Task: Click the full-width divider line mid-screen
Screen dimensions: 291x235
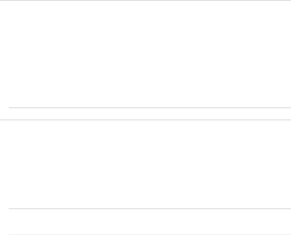Action: pyautogui.click(x=145, y=120)
